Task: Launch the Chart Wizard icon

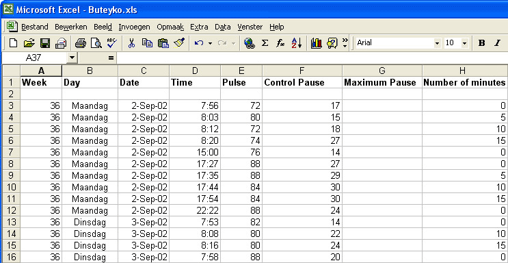Action: click(x=316, y=43)
